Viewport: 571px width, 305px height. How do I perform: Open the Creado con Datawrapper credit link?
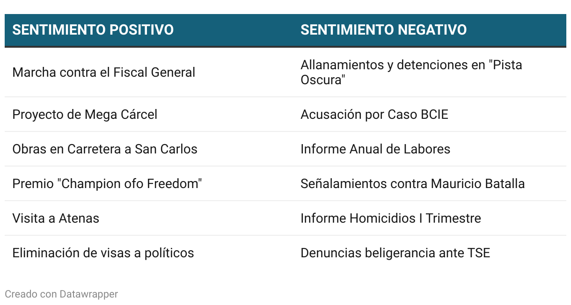point(61,294)
